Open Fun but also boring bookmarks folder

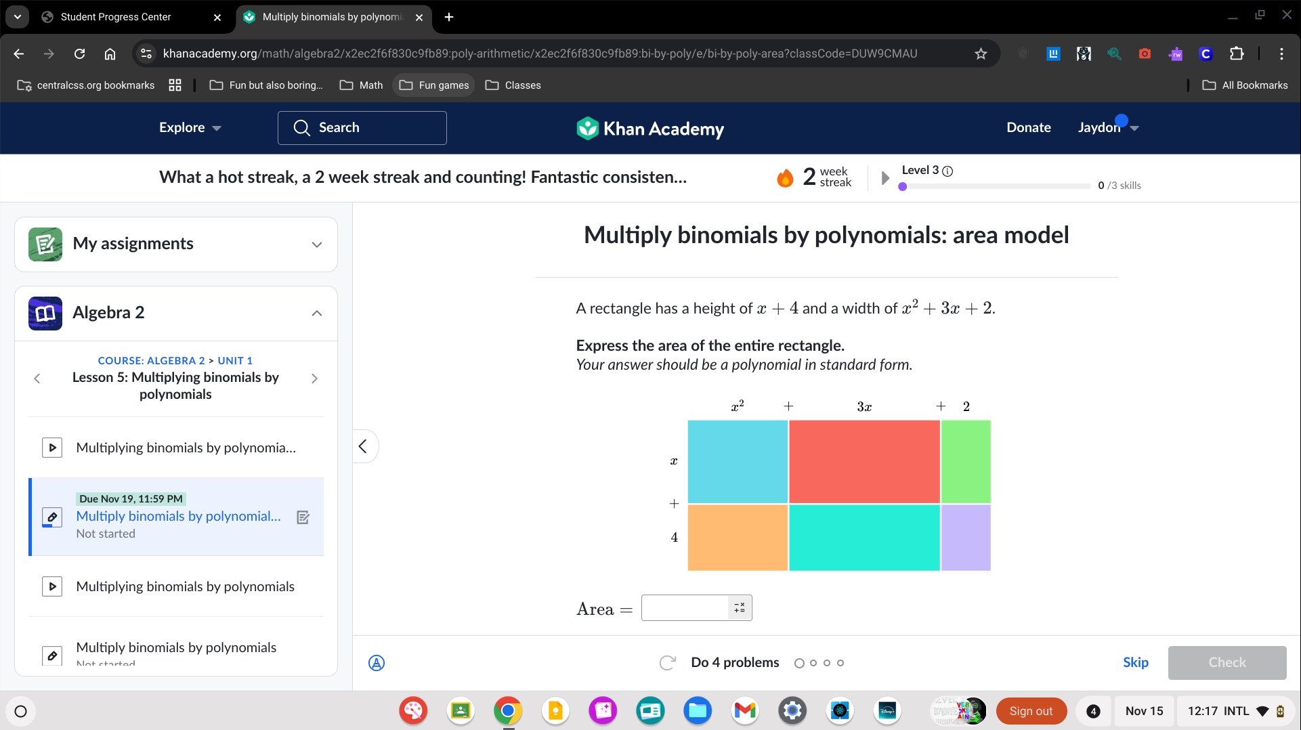click(266, 85)
